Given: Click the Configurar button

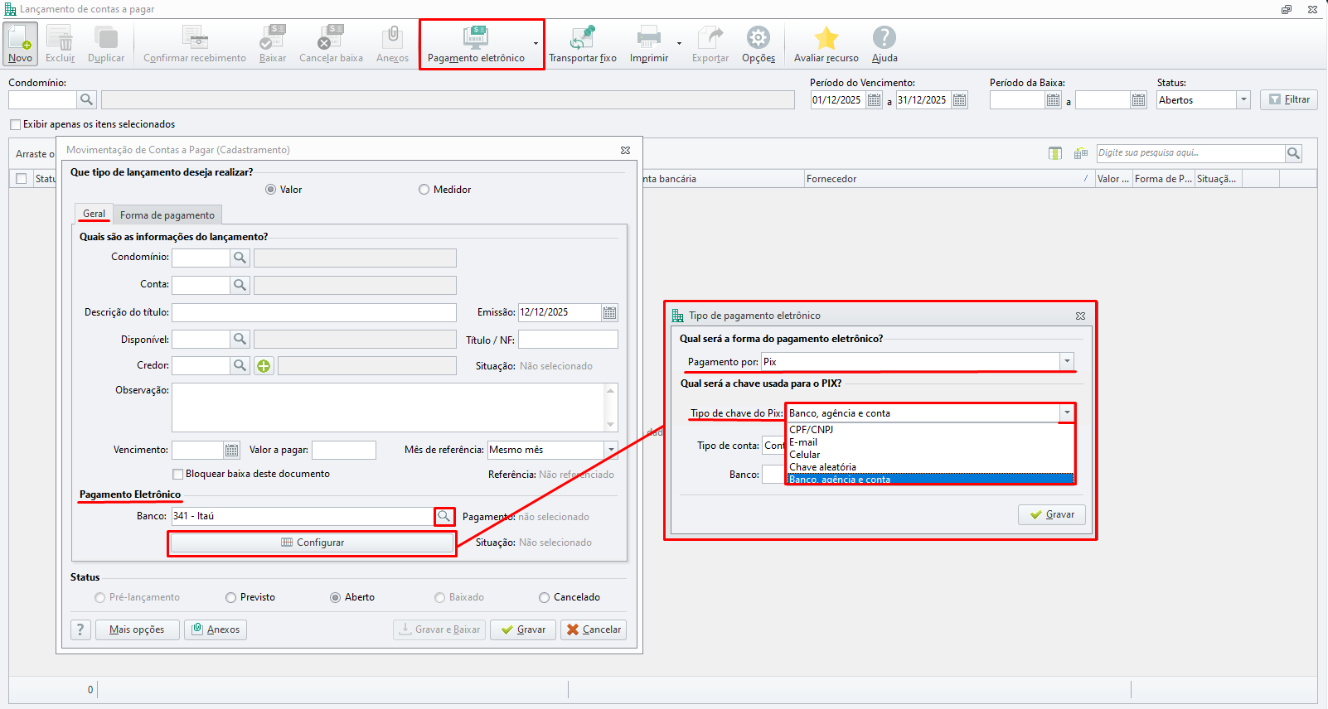Looking at the screenshot, I should point(313,543).
